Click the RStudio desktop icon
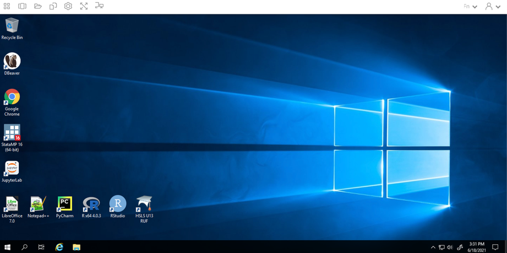 [x=117, y=204]
